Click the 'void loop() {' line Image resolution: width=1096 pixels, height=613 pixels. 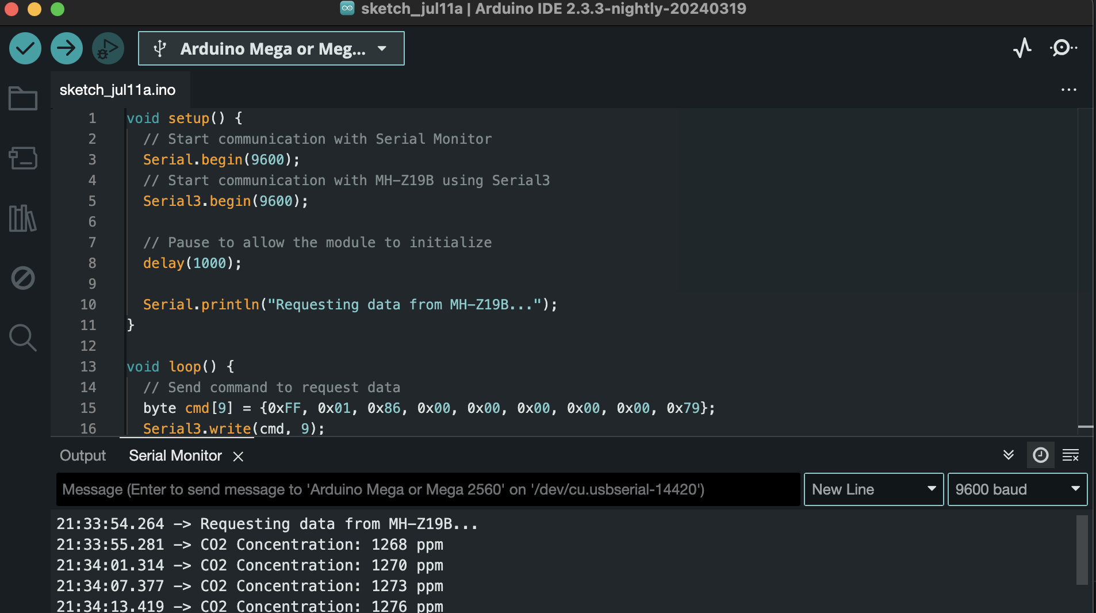(181, 367)
